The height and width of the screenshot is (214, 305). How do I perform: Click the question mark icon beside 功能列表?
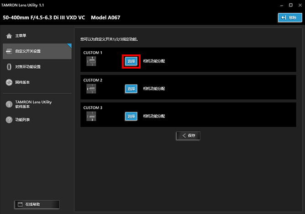pyautogui.click(x=9, y=120)
